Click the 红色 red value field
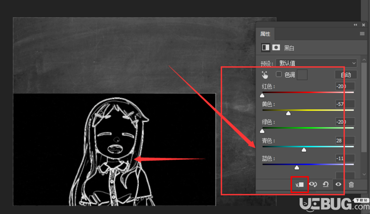The width and height of the screenshot is (370, 214). [x=345, y=86]
